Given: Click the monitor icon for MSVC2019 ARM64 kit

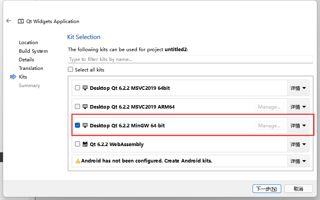Looking at the screenshot, I should point(85,107).
